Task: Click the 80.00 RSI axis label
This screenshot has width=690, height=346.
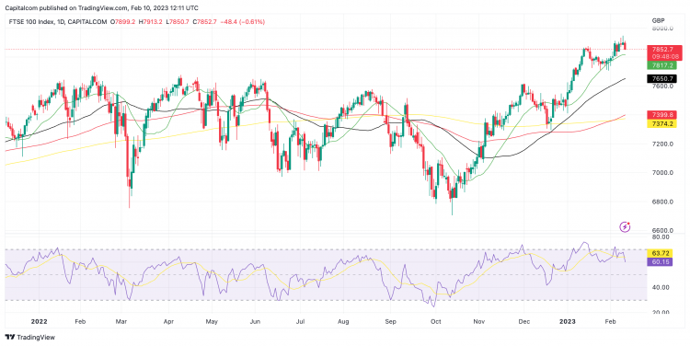Action: [660, 236]
